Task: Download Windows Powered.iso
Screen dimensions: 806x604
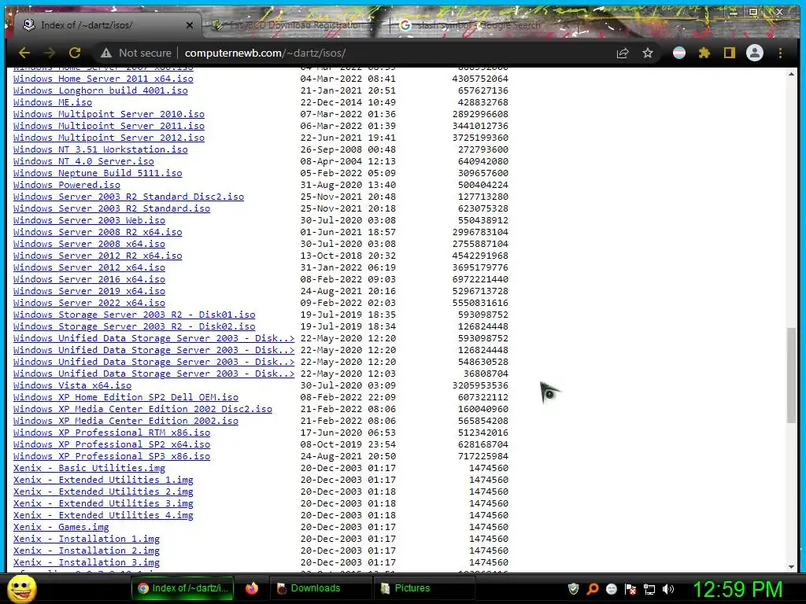Action: pos(67,185)
